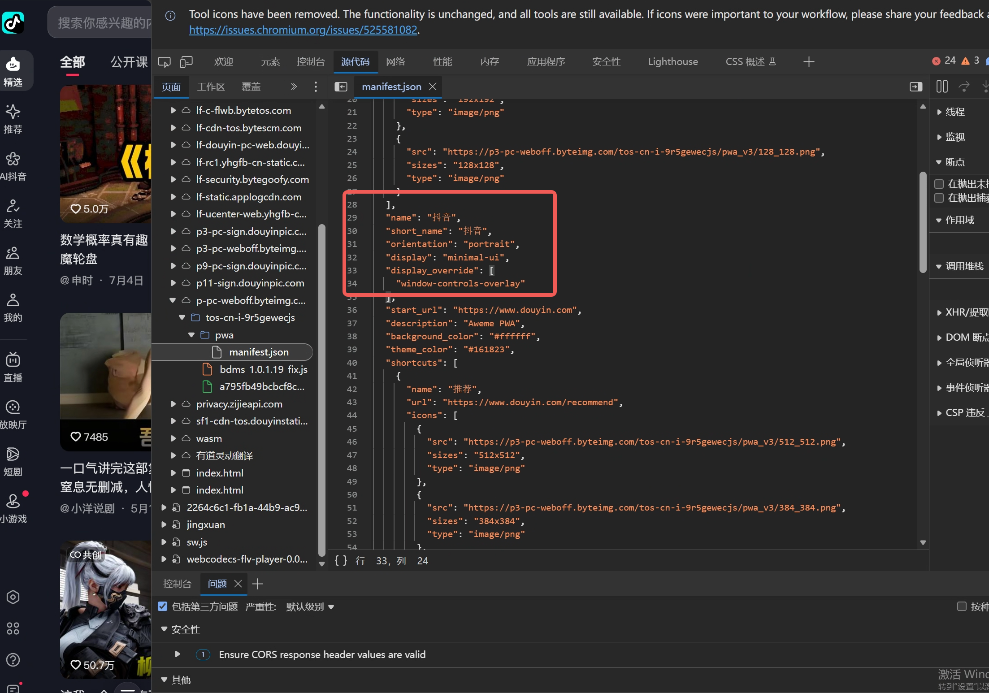Toggle the group-by-kind checkbox in issues
This screenshot has height=693, width=989.
pos(961,606)
